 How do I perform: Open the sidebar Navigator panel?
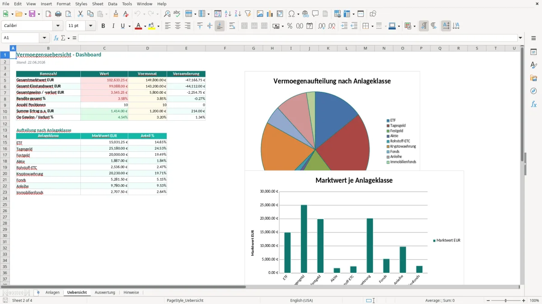[533, 91]
